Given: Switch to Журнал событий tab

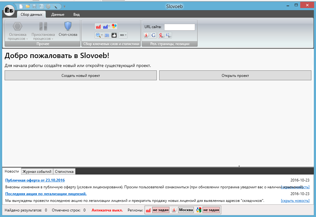Looking at the screenshot, I should pos(37,172).
